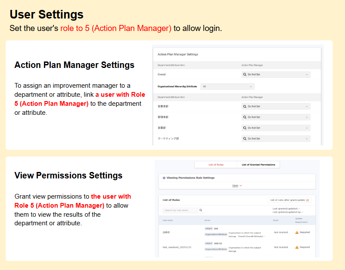Click the search magnifier button beside rule name field

pos(200,210)
